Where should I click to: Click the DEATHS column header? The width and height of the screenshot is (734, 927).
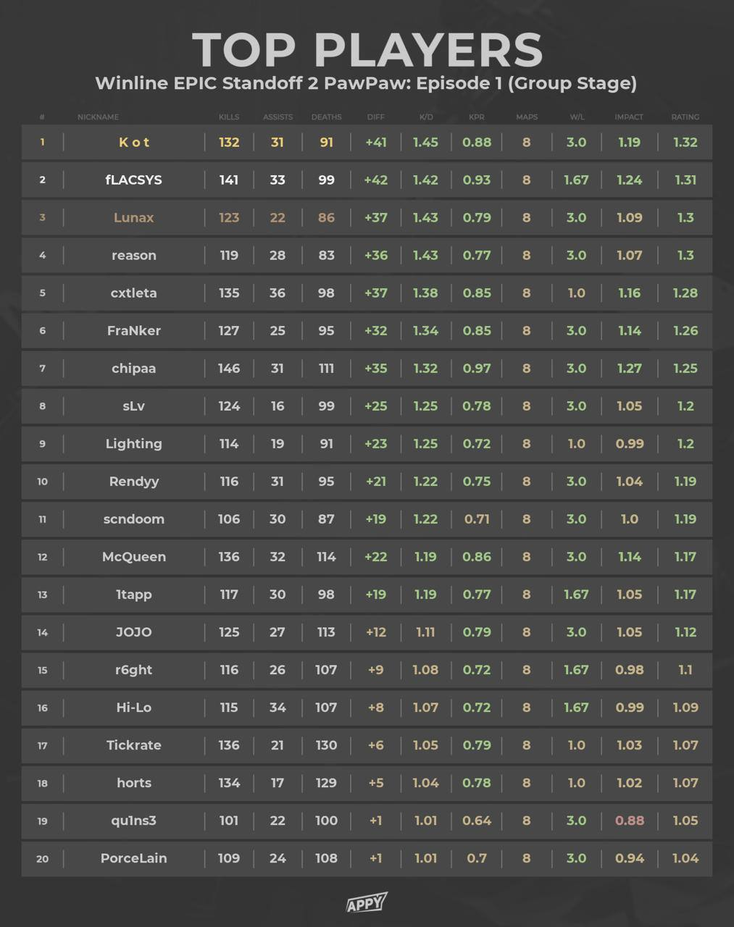pyautogui.click(x=326, y=117)
